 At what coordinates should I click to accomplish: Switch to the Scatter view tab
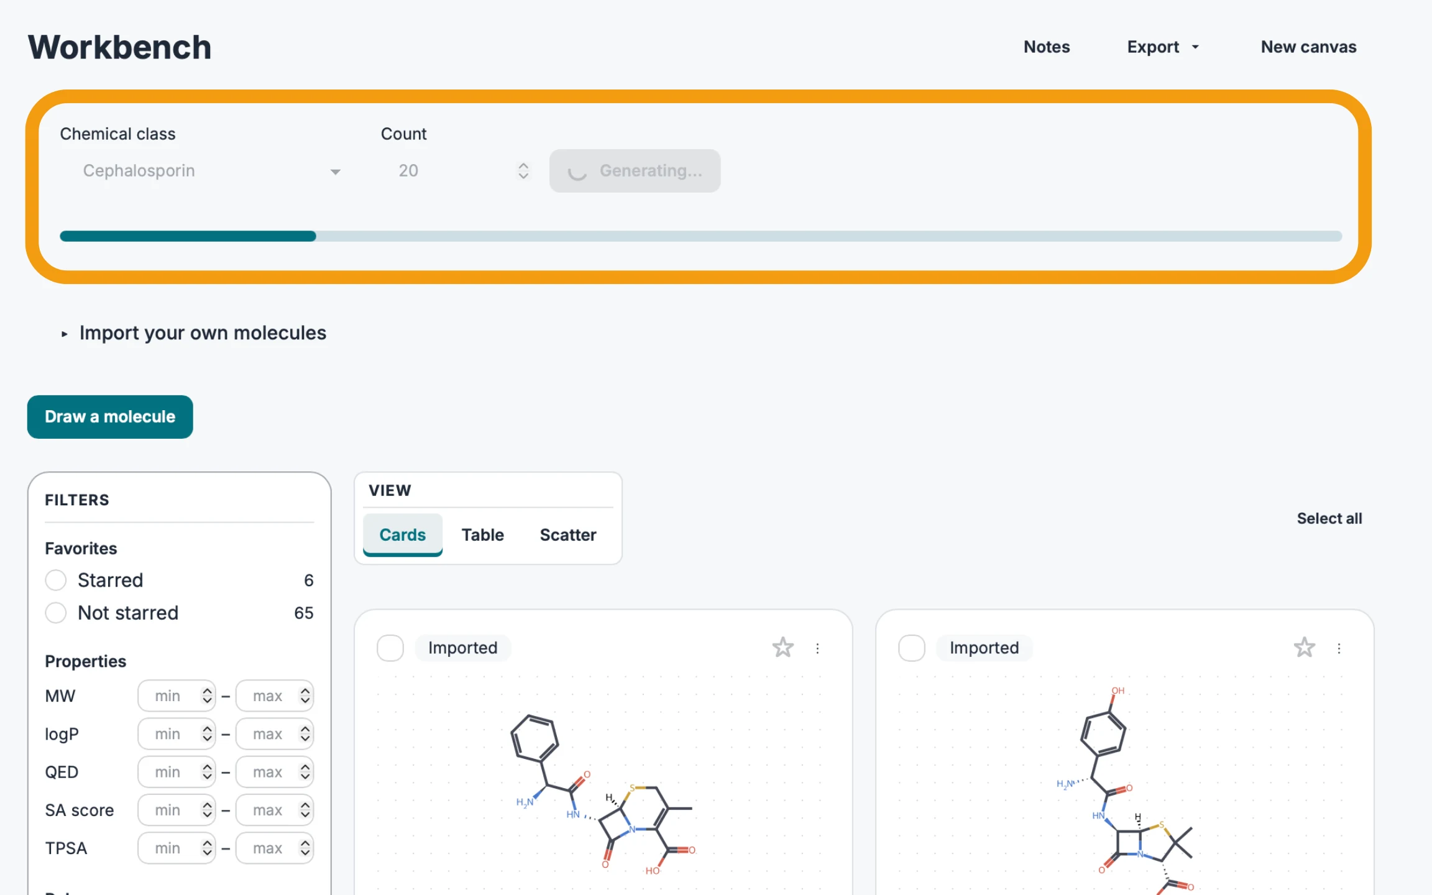(x=567, y=535)
